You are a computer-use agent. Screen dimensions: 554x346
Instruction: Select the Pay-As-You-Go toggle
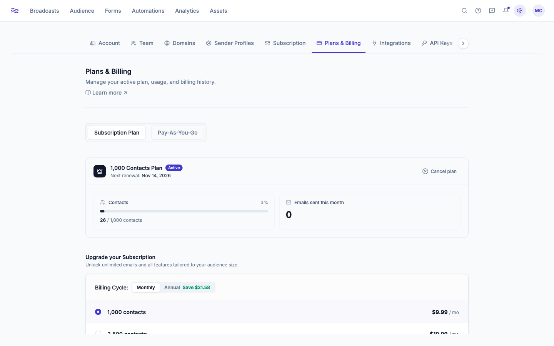click(177, 133)
